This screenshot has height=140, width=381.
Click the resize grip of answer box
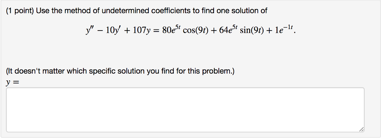pyautogui.click(x=362, y=130)
